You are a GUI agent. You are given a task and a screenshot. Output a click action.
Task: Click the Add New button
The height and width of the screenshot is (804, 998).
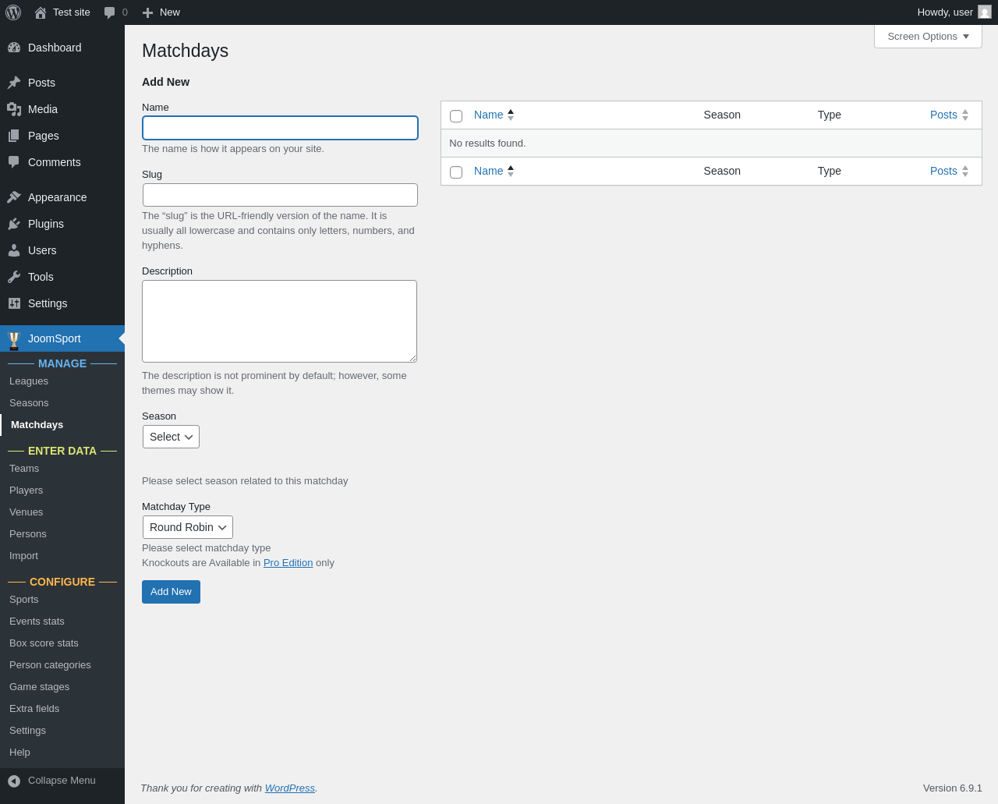(x=171, y=592)
